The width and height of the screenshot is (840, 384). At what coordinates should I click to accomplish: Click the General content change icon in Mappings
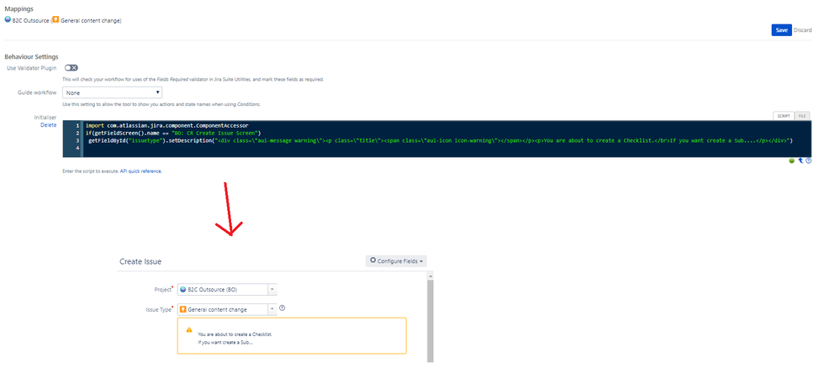pyautogui.click(x=55, y=20)
